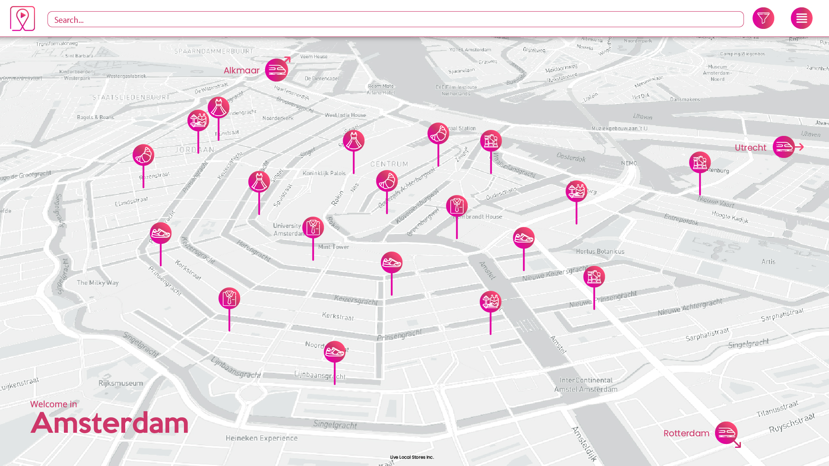
Task: Open the hamburger menu button
Action: 801,18
